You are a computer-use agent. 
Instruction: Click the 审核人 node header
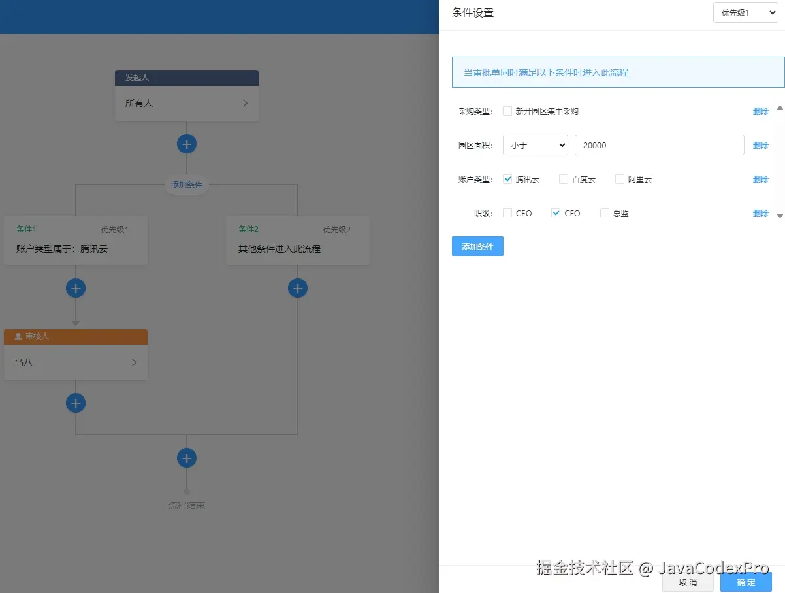(x=76, y=336)
